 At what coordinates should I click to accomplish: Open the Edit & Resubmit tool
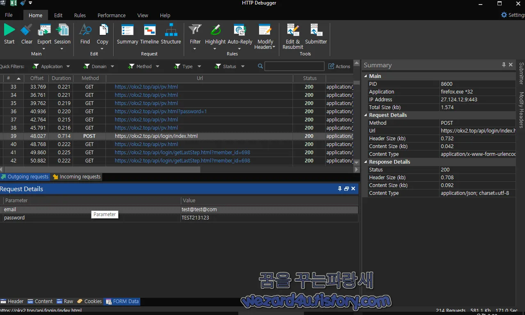click(x=293, y=37)
